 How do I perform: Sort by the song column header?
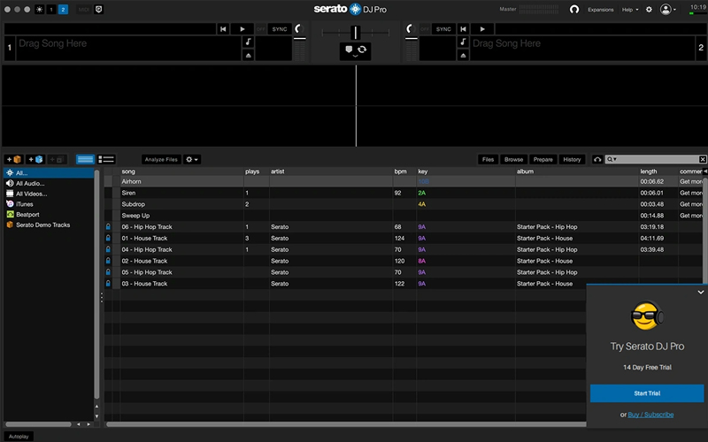(182, 171)
